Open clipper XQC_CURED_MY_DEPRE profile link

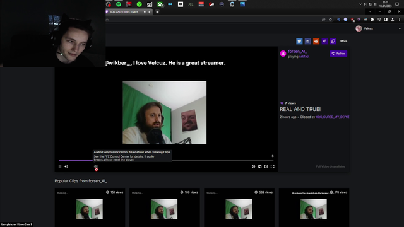coord(333,117)
